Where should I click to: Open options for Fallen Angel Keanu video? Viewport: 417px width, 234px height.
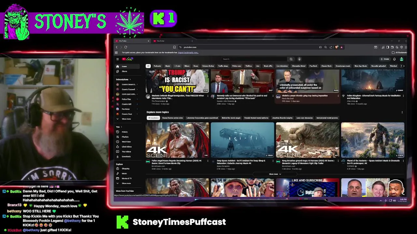tap(208, 161)
